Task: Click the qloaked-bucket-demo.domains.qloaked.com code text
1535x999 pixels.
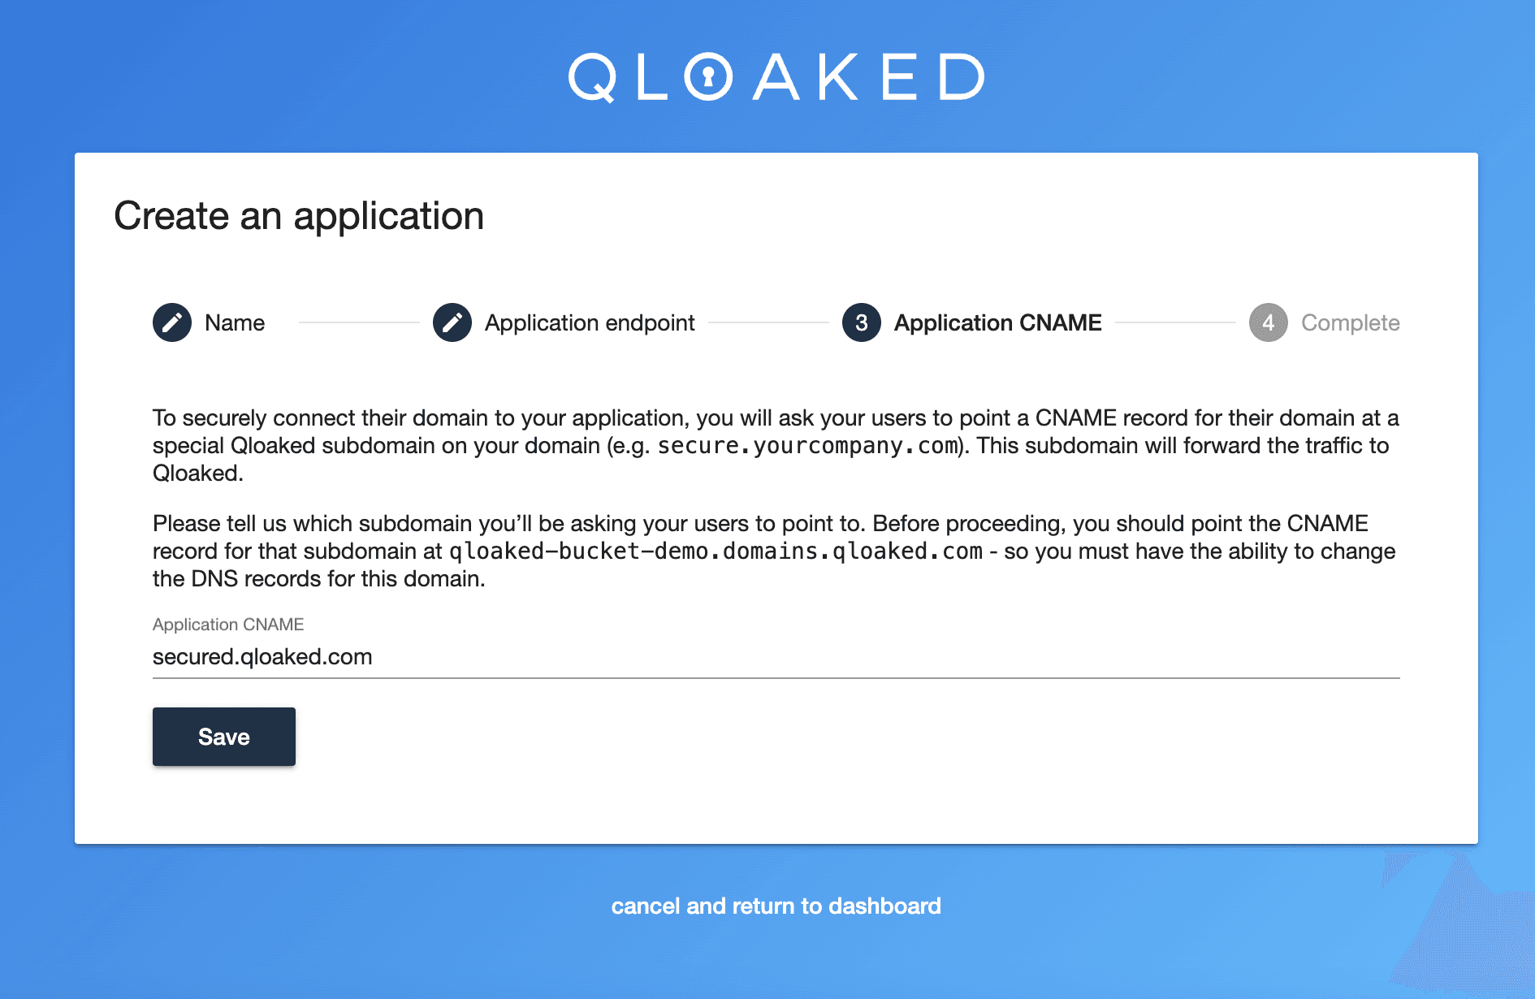Action: (716, 551)
